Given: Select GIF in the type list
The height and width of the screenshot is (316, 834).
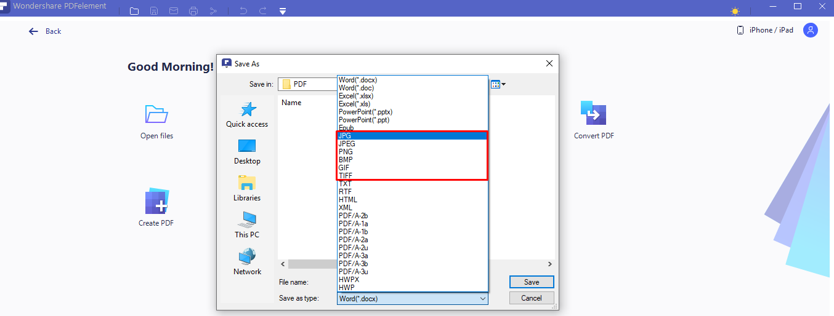Looking at the screenshot, I should 413,168.
